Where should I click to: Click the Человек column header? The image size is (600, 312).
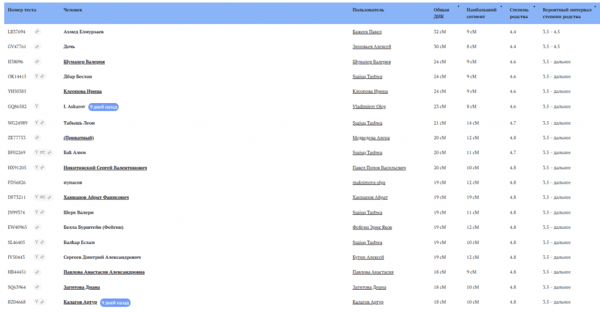coord(73,10)
